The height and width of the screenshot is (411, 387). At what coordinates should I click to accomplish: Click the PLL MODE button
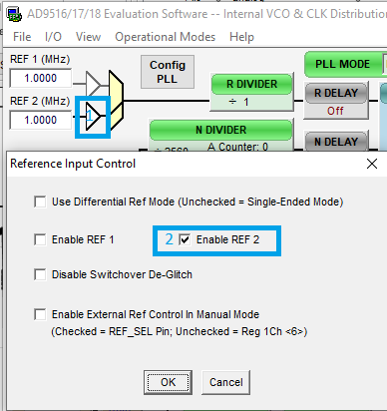pos(342,64)
